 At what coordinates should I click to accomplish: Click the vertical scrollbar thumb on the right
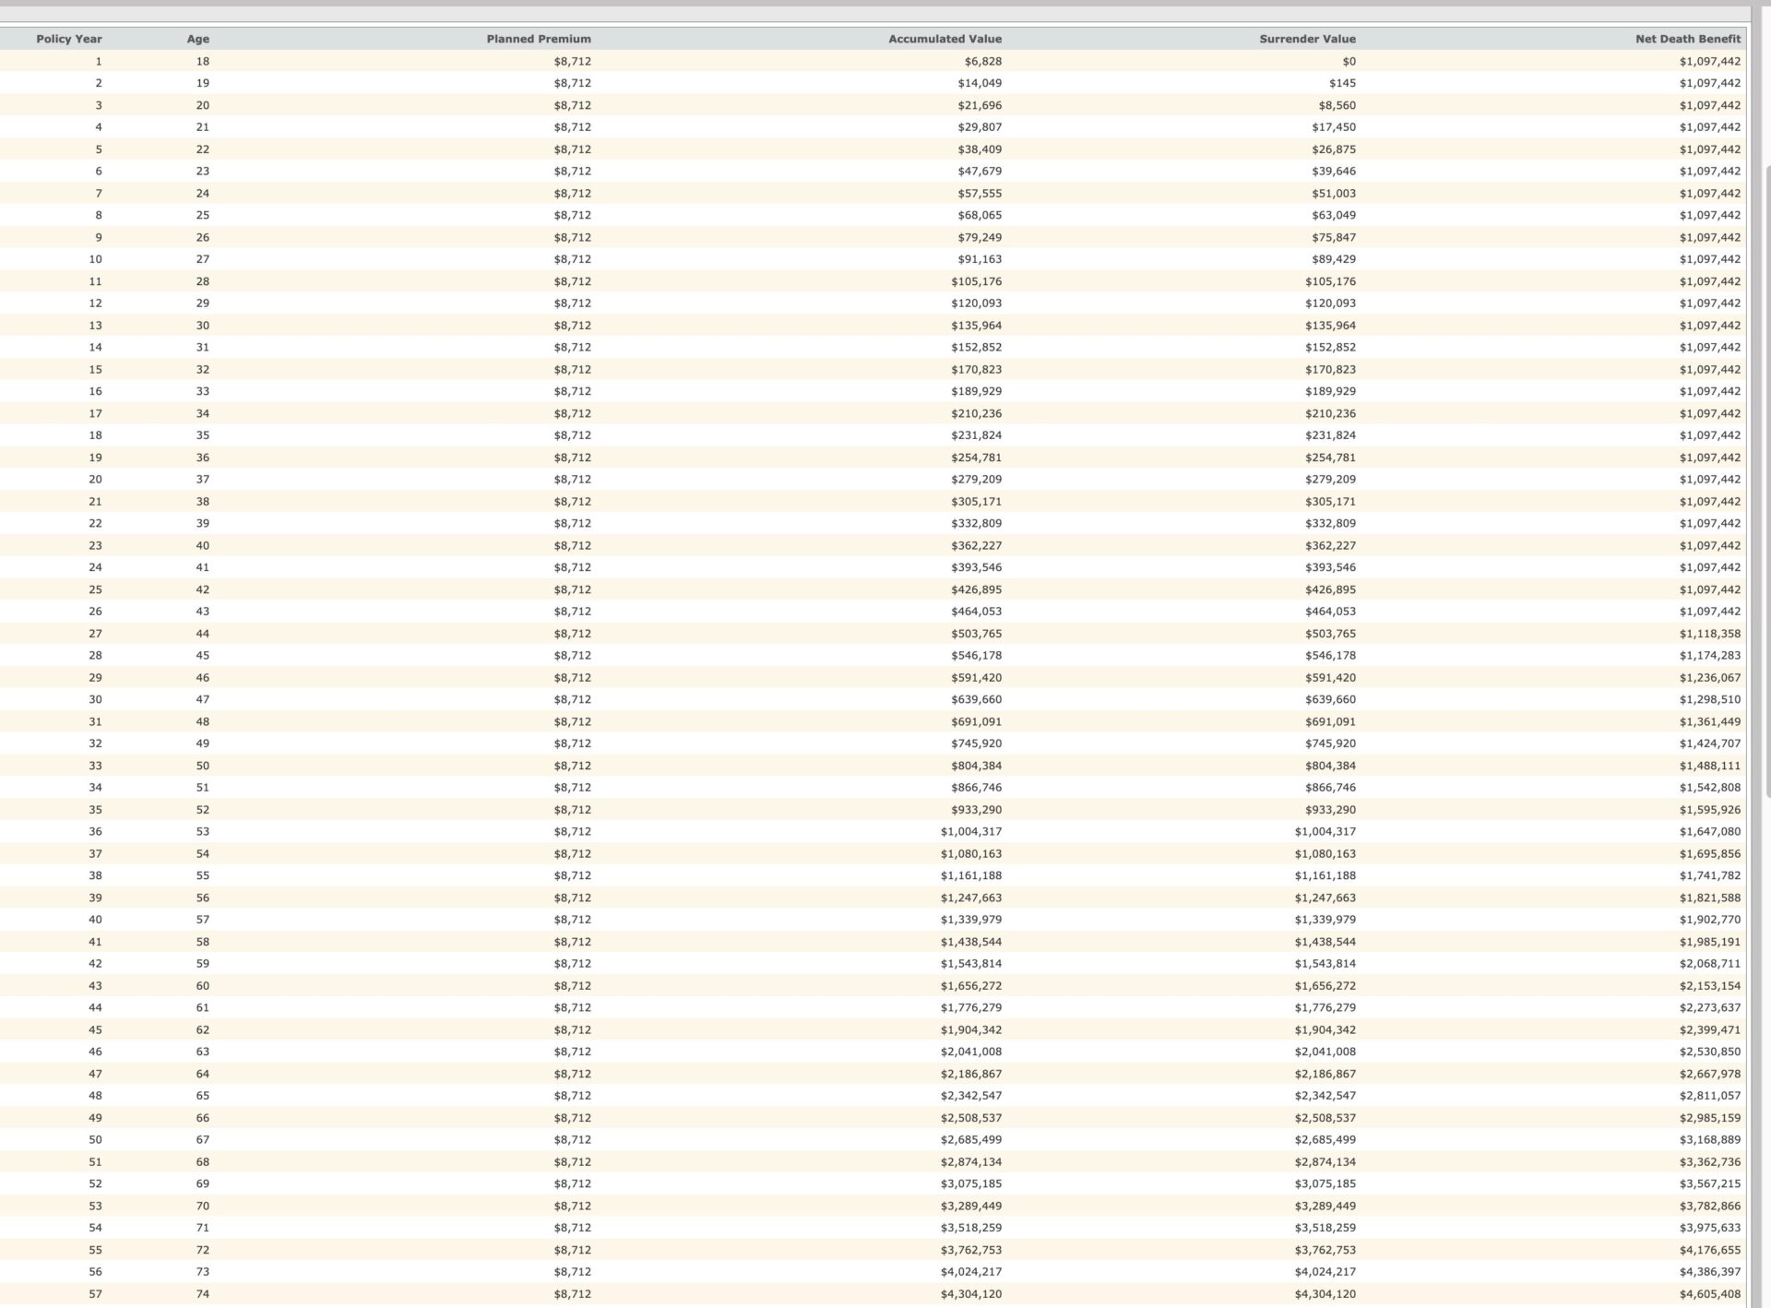[x=1766, y=480]
